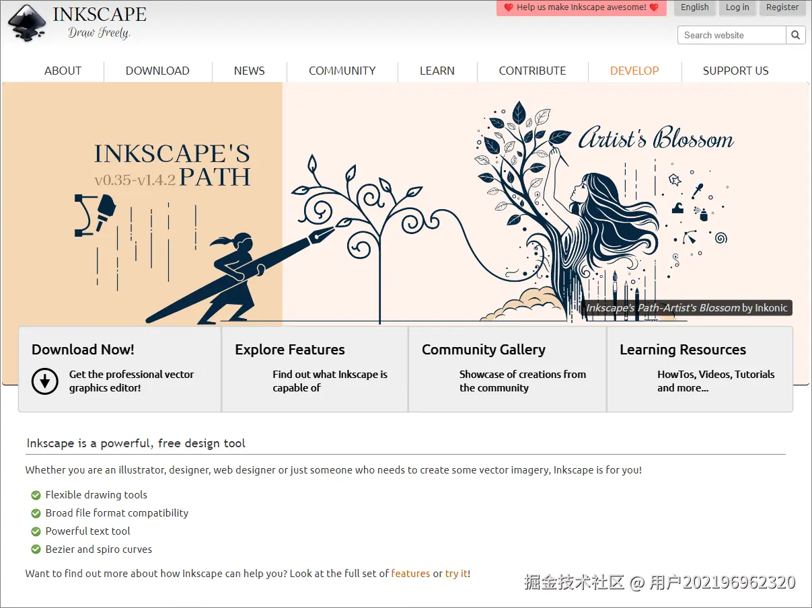Screen dimensions: 812x608
Task: Click the search magnifier button
Action: click(x=796, y=35)
